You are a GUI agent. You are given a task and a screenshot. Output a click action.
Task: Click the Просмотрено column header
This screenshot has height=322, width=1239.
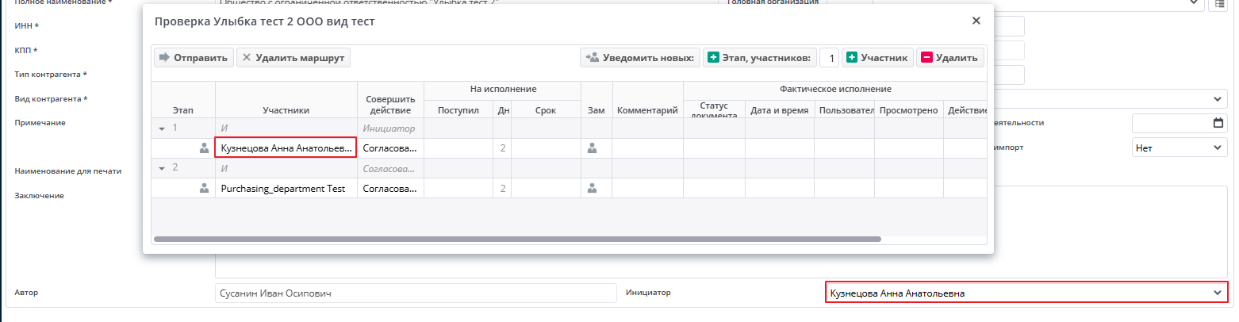(908, 110)
